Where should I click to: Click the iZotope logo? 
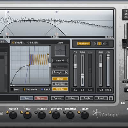106,114
